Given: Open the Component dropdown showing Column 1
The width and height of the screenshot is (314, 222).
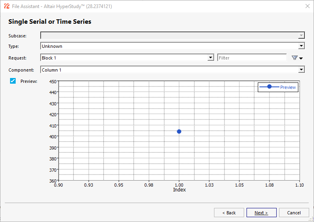Looking at the screenshot, I should click(x=172, y=70).
